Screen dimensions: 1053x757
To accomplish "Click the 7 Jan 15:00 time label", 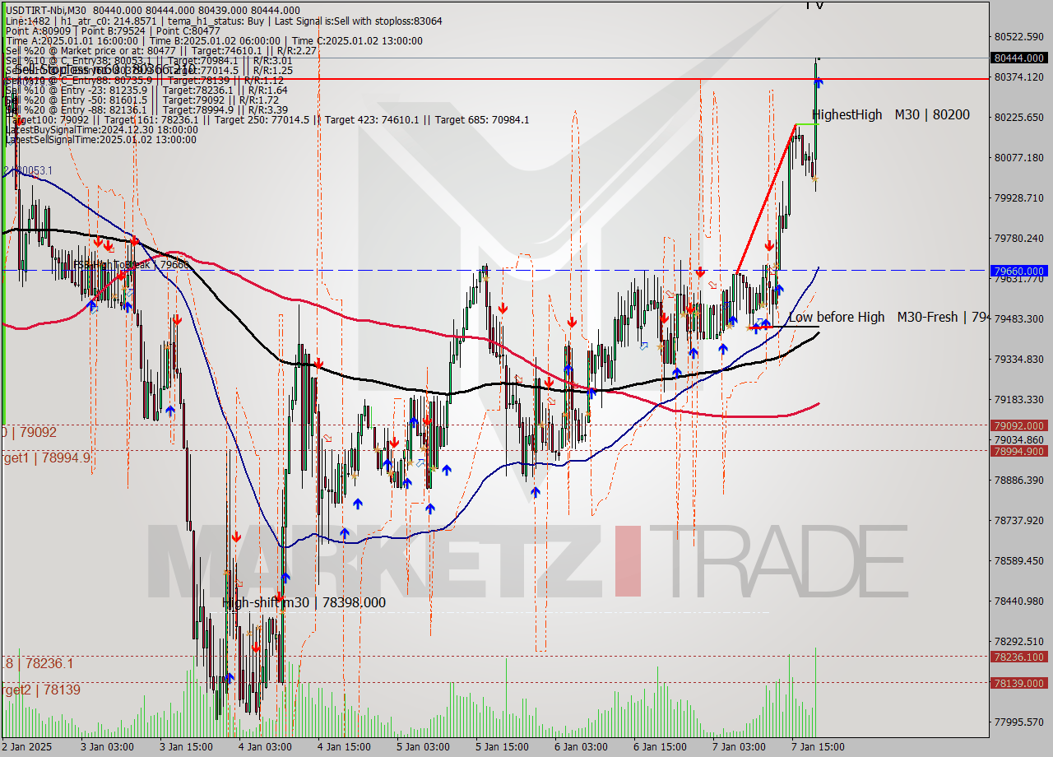I will pyautogui.click(x=818, y=747).
